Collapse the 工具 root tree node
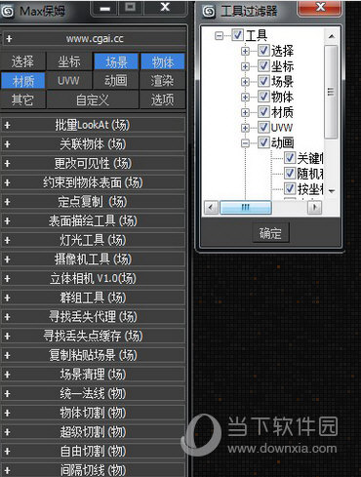Screen dimensions: 361x477 [220, 35]
